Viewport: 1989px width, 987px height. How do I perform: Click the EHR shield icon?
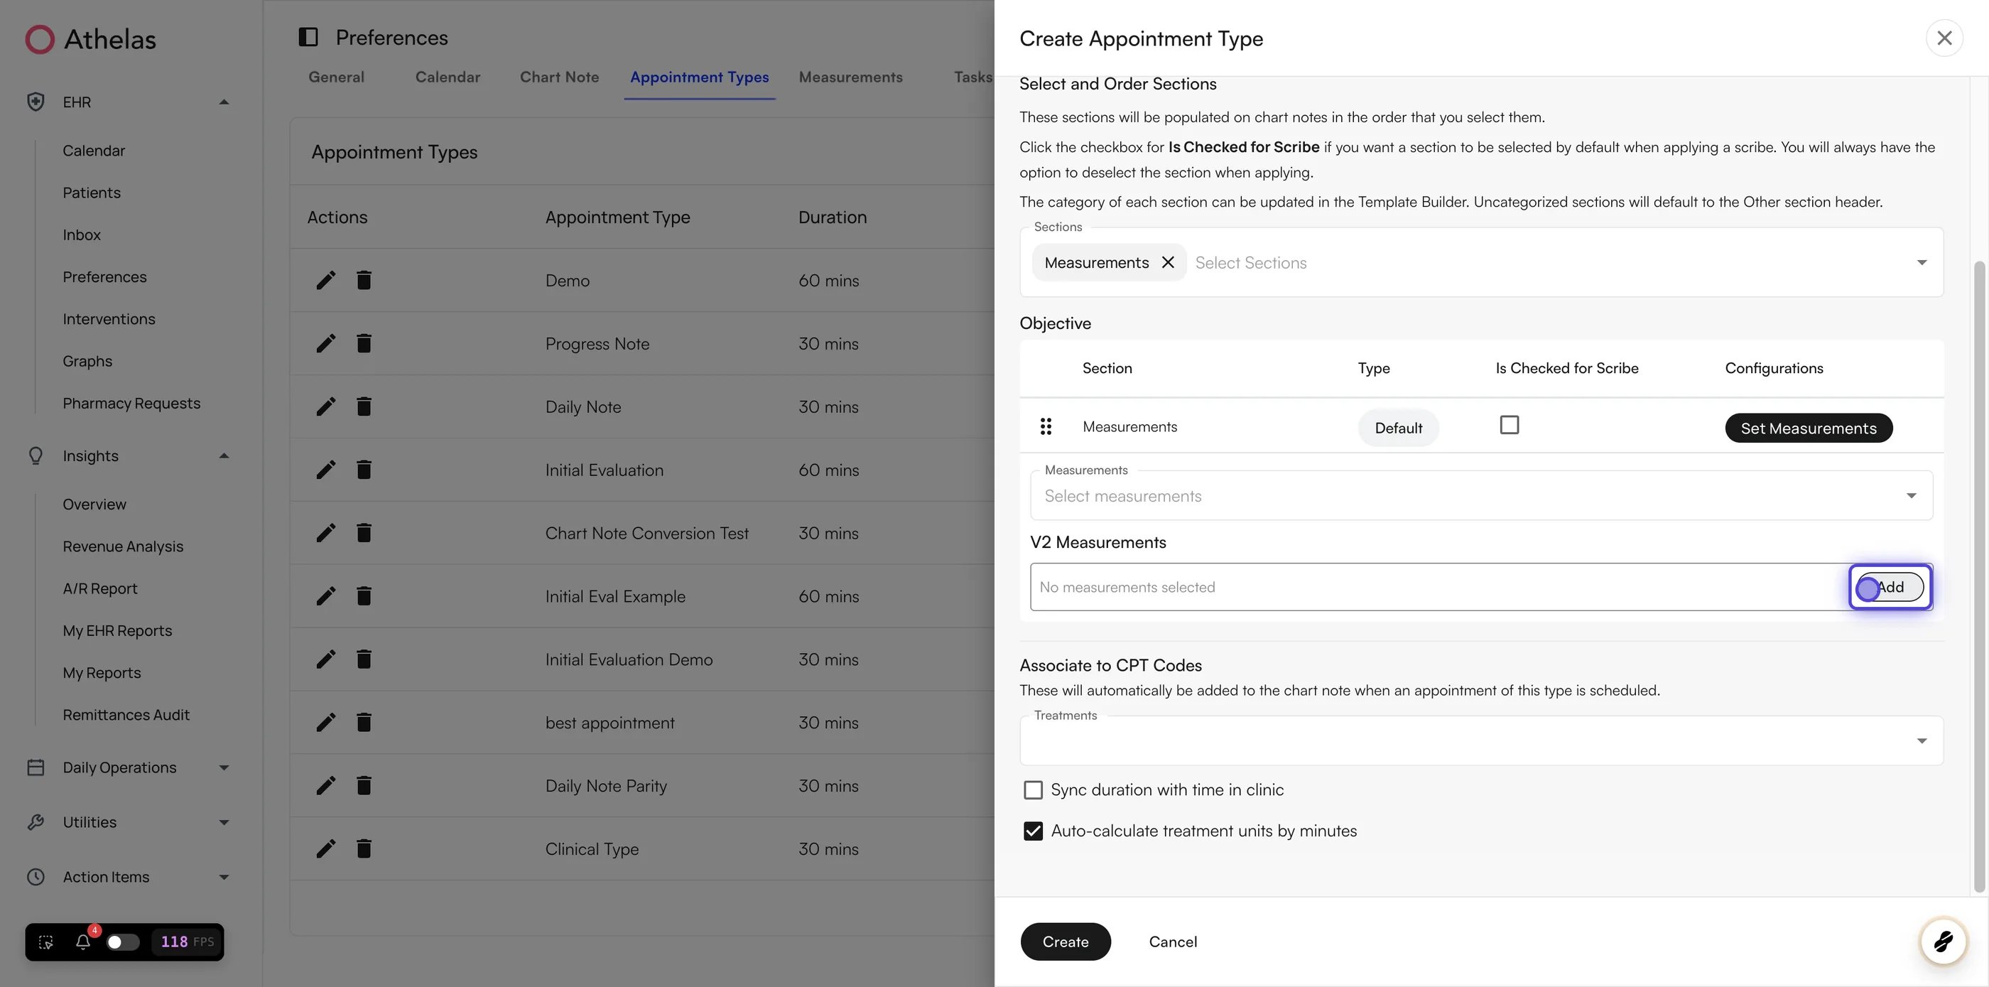pos(36,102)
